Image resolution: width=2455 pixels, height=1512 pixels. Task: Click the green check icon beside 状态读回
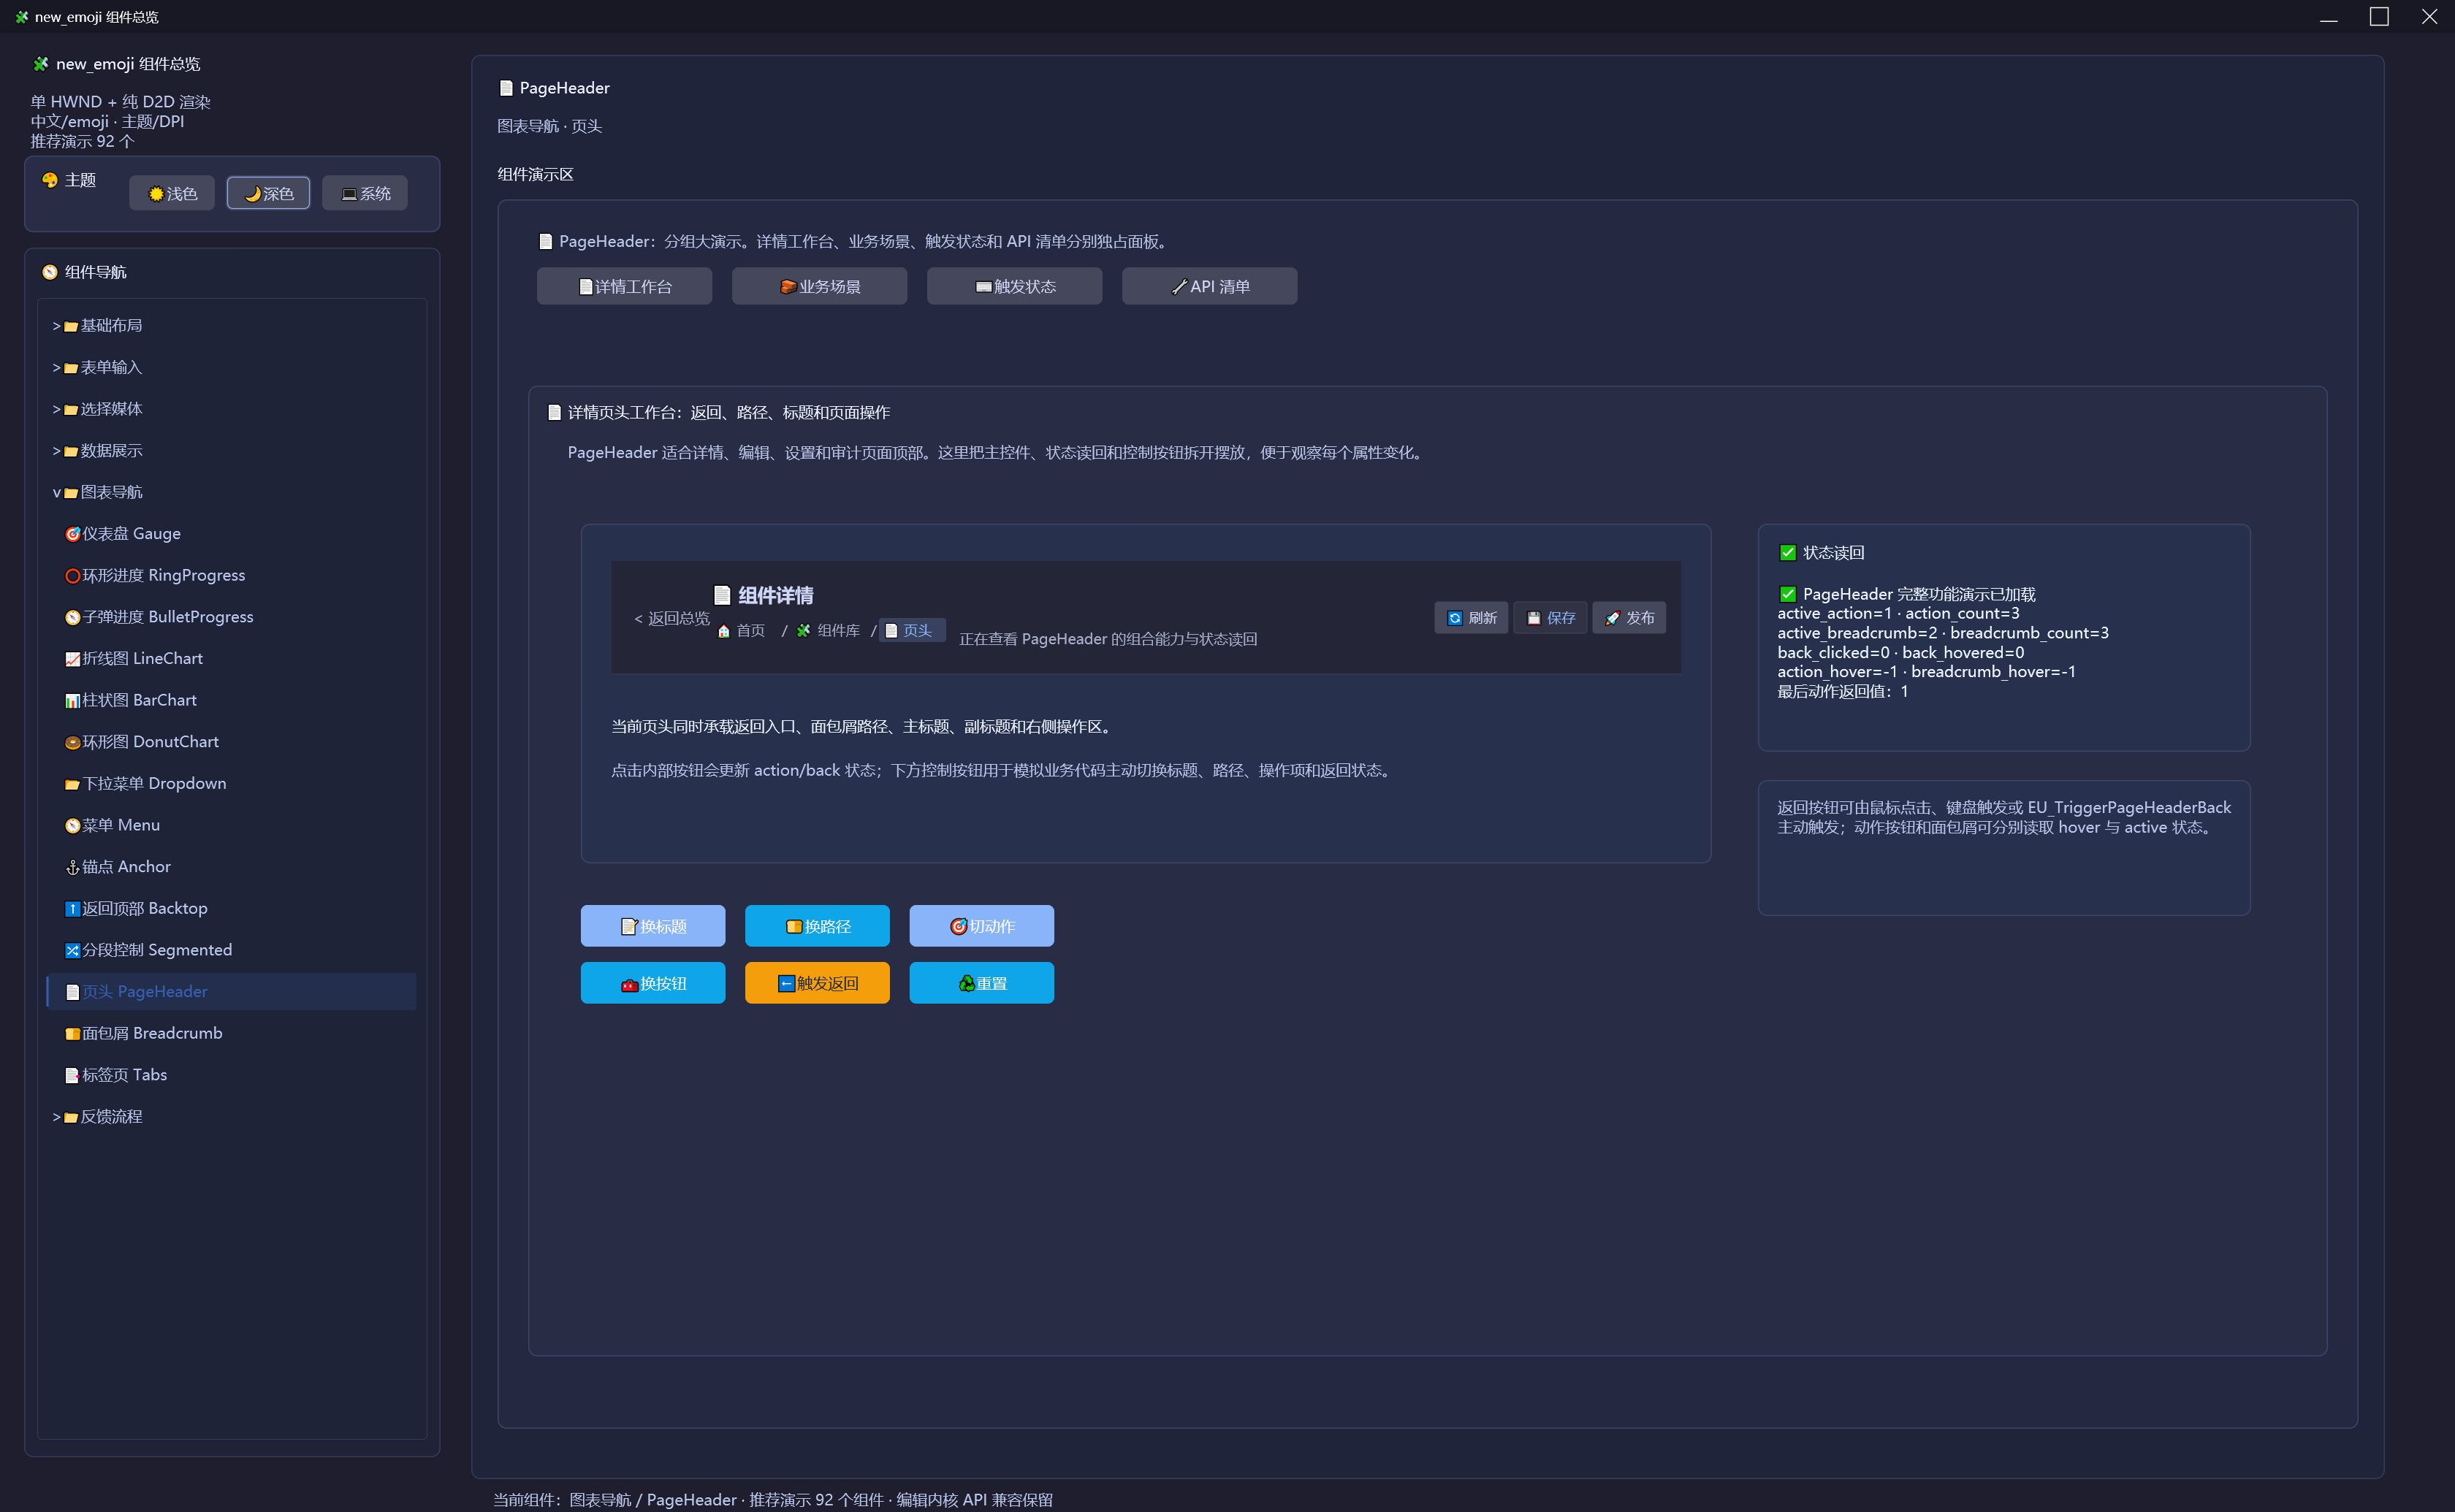1788,553
